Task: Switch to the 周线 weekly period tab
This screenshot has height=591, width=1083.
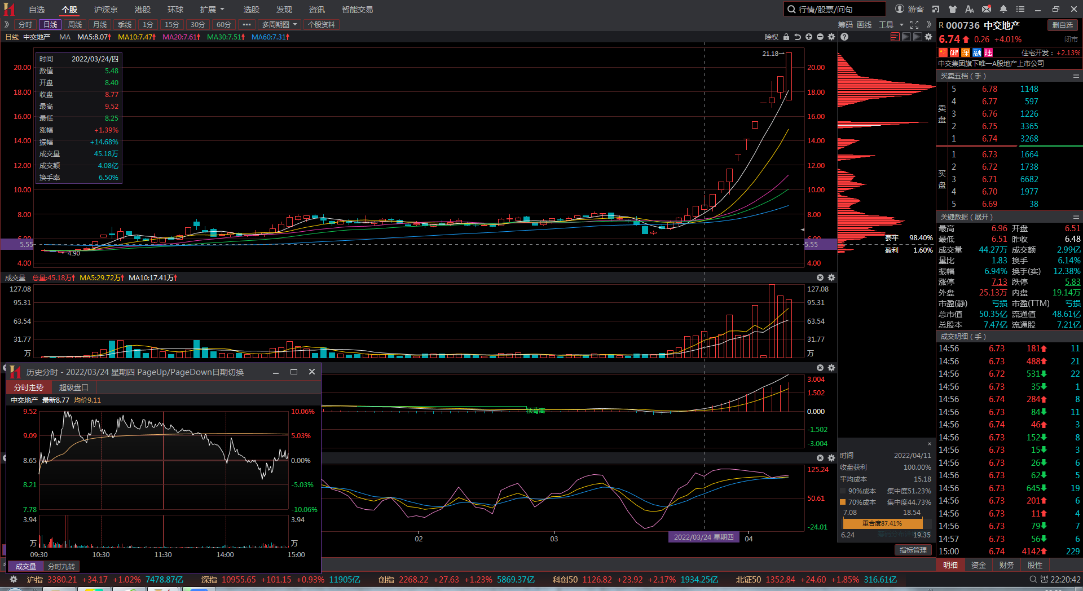Action: pos(75,25)
